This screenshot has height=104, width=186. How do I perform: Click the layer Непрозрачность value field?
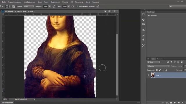(x=185, y=66)
